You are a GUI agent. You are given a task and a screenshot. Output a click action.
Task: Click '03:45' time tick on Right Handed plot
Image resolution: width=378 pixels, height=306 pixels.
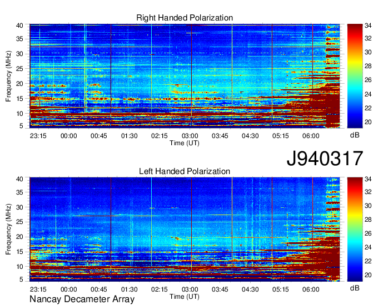pyautogui.click(x=220, y=136)
